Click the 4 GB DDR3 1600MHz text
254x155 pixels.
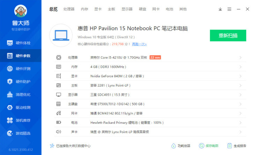tap(108, 67)
